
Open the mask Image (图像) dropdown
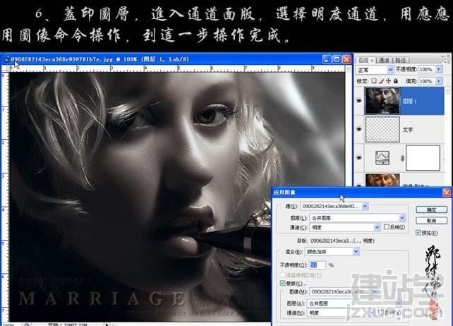344,291
